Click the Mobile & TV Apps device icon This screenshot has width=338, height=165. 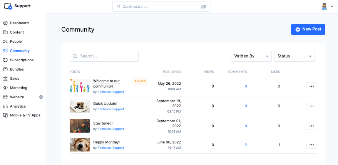(5, 115)
